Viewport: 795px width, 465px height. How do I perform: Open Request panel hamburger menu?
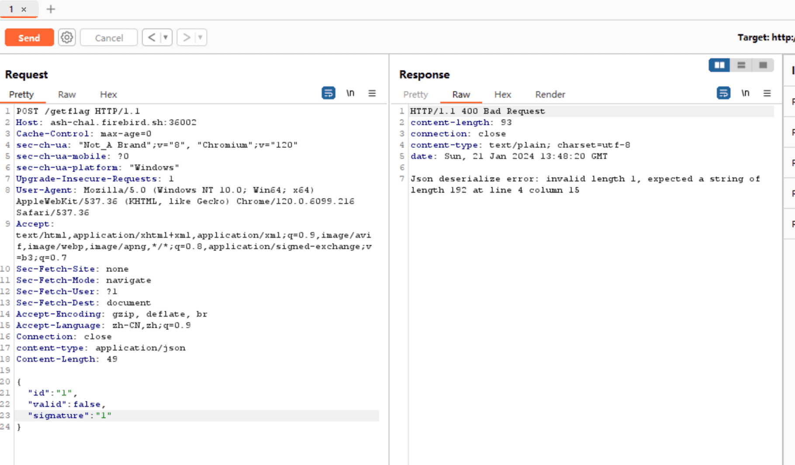point(372,93)
